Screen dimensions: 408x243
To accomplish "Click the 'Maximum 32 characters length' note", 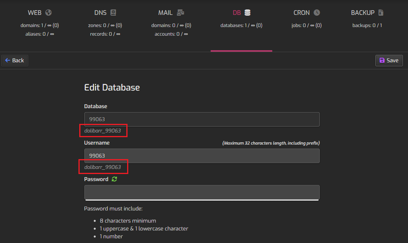I will 271,143.
